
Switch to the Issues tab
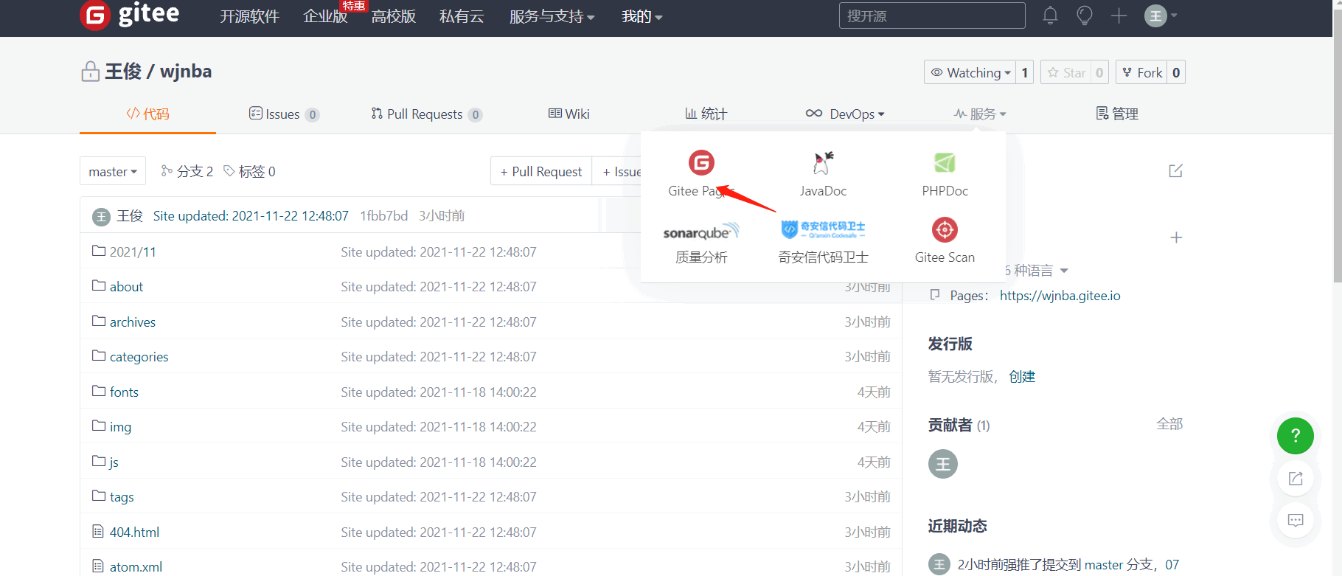coord(283,114)
